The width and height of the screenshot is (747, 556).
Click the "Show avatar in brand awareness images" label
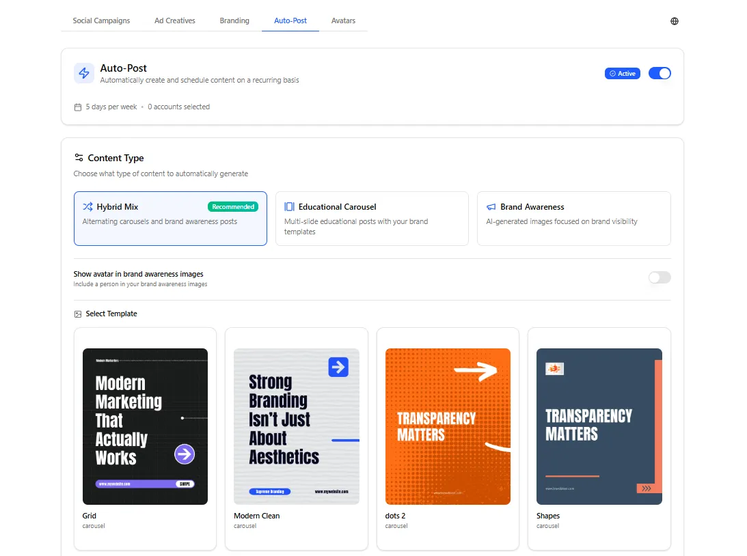[138, 274]
